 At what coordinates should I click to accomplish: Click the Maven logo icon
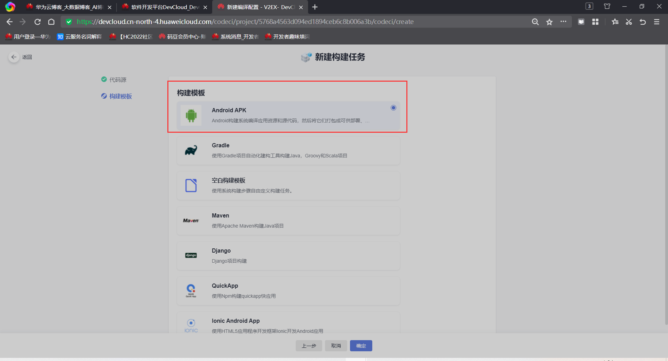coord(191,221)
